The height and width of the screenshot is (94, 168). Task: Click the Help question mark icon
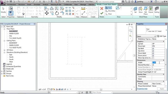click(156, 2)
